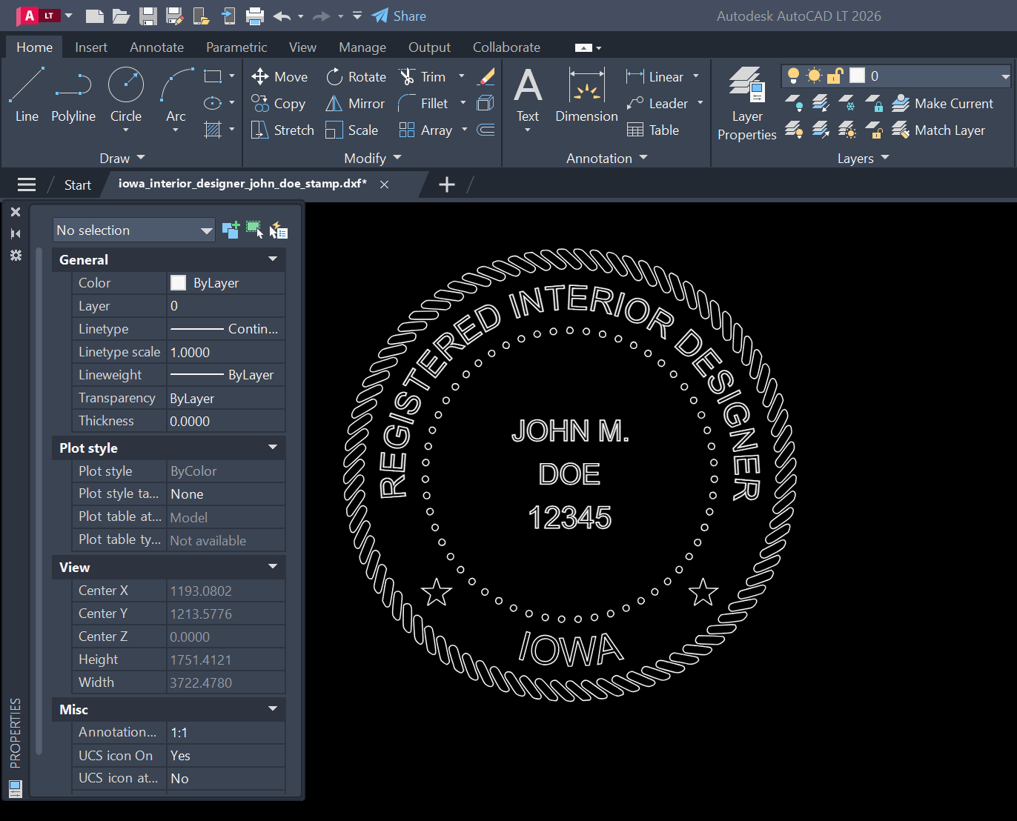Click the ByLayer color swatch
Viewport: 1017px width, 821px height.
point(178,282)
